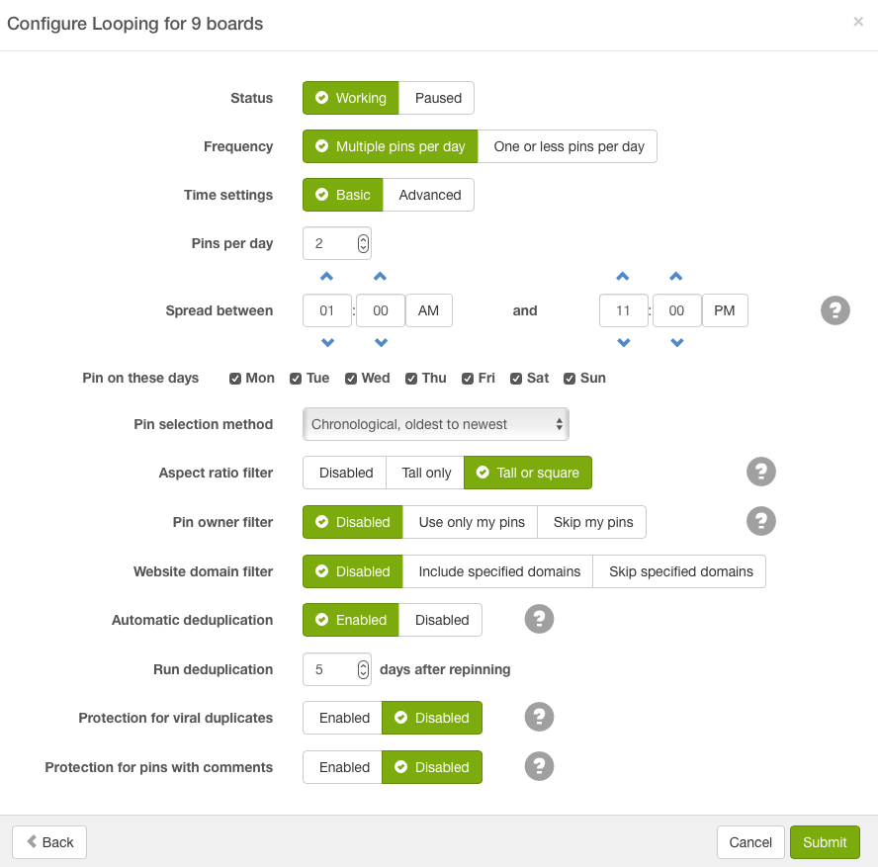Image resolution: width=878 pixels, height=867 pixels.
Task: Increase start hour with up arrow
Action: click(x=326, y=276)
